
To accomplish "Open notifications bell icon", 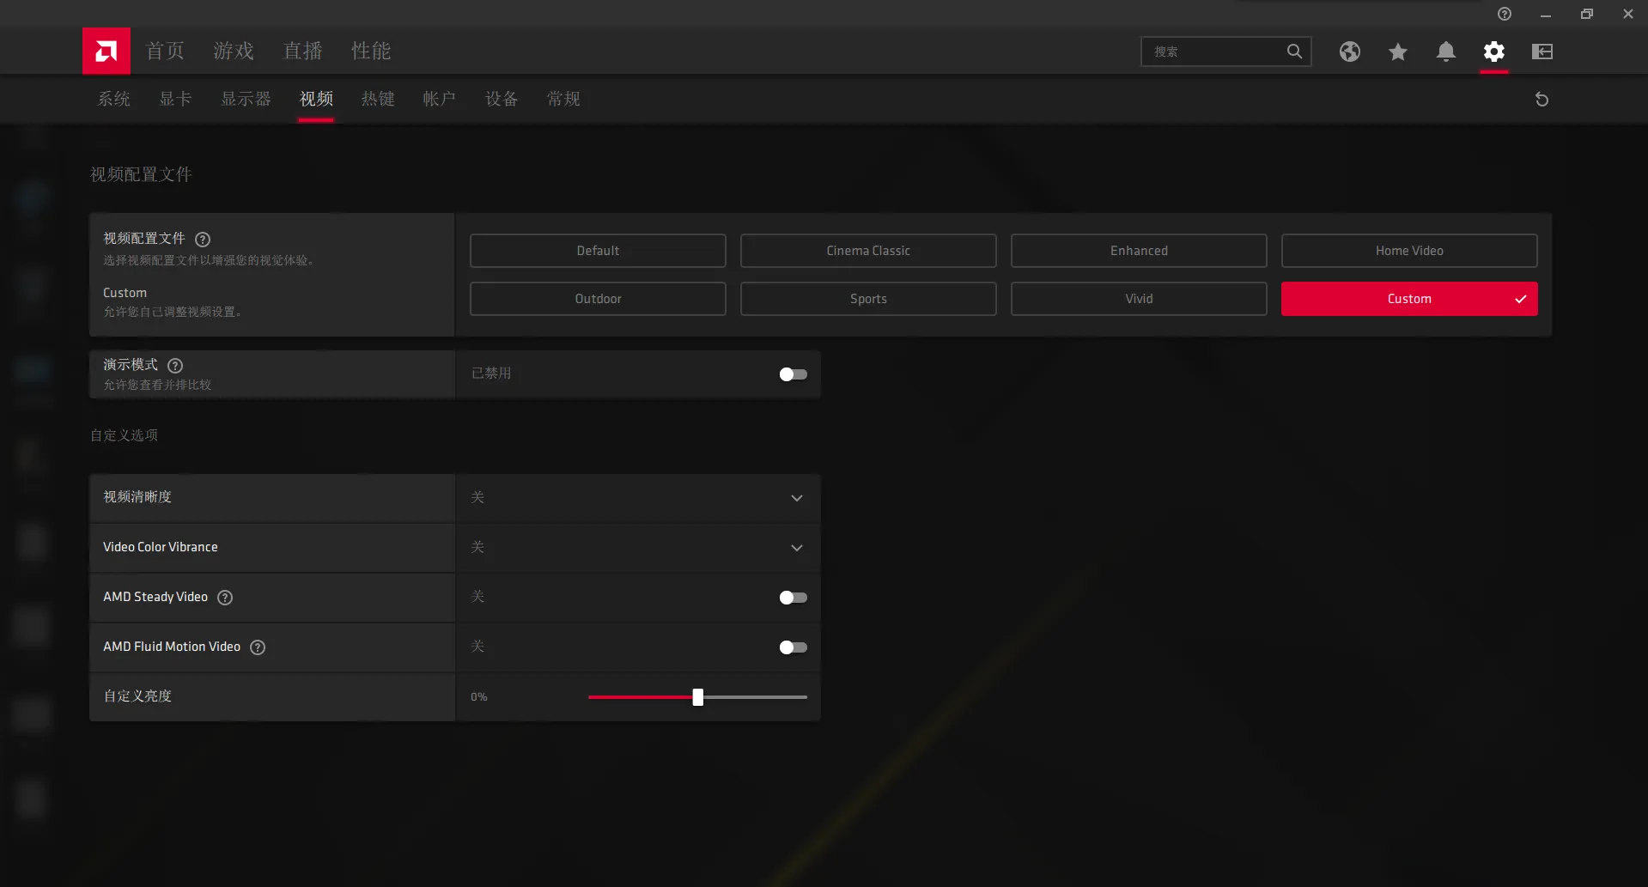I will 1445,52.
